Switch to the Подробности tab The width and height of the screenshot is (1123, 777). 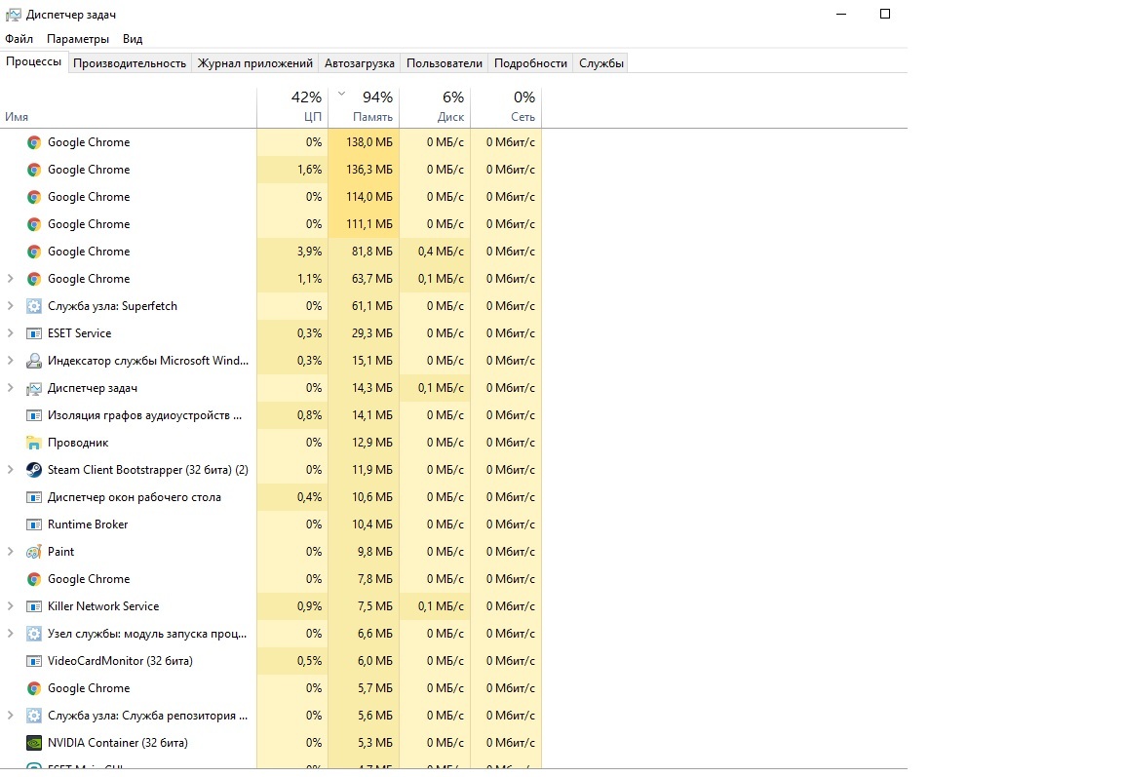530,63
